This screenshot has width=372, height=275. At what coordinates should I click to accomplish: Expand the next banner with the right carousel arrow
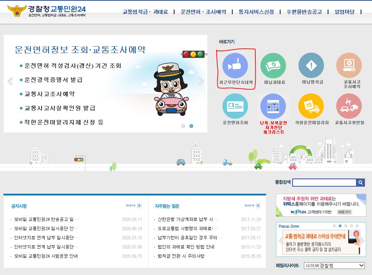click(201, 81)
